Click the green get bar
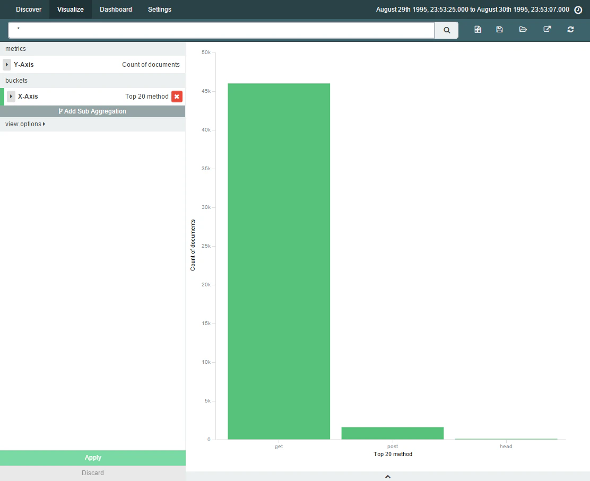This screenshot has width=590, height=481. pyautogui.click(x=279, y=261)
